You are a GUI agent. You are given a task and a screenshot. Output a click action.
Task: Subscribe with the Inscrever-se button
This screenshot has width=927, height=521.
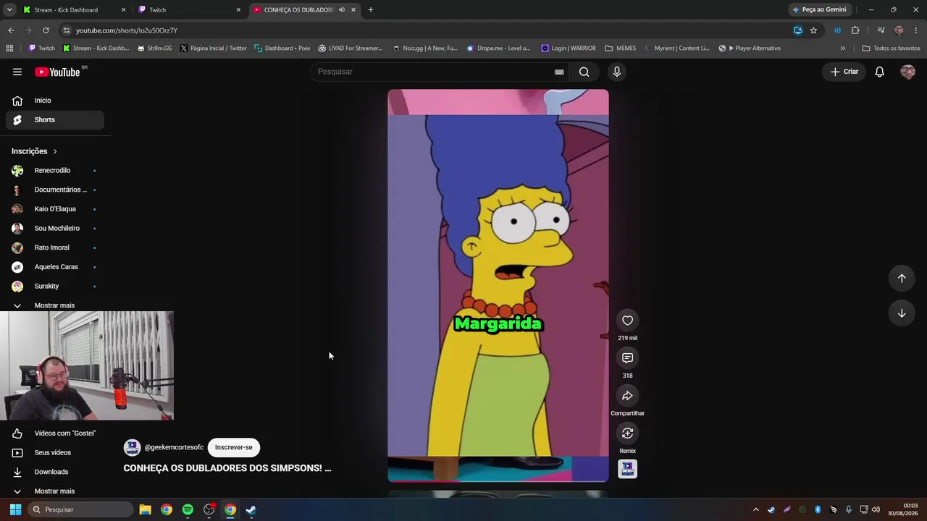point(233,447)
